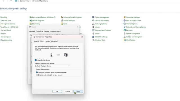Open Indexing Options icon
Image resolution: width=180 pixels, height=101 pixels.
point(93,24)
